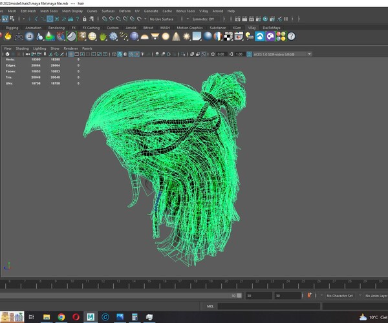This screenshot has height=323, width=388.
Task: Open File Explorer from the taskbar
Action: pyautogui.click(x=47, y=317)
